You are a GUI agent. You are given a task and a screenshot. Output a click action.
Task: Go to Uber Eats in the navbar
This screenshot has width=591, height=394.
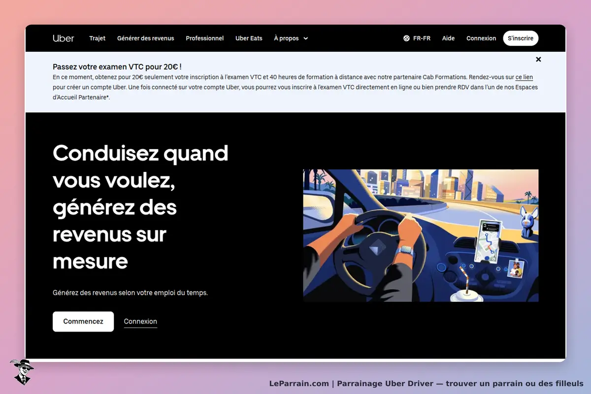pyautogui.click(x=249, y=38)
